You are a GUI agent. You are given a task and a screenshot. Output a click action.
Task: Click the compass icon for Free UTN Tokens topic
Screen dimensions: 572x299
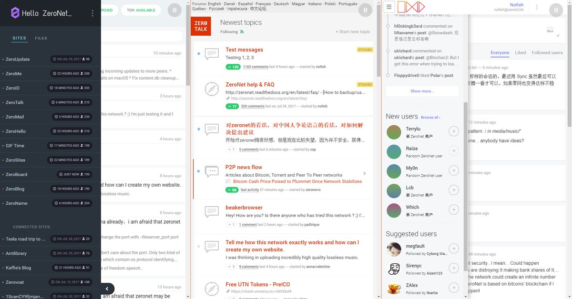[212, 289]
